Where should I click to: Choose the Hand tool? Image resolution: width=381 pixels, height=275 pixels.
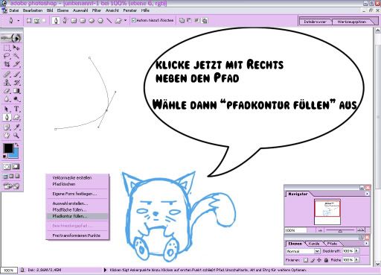pyautogui.click(x=7, y=136)
